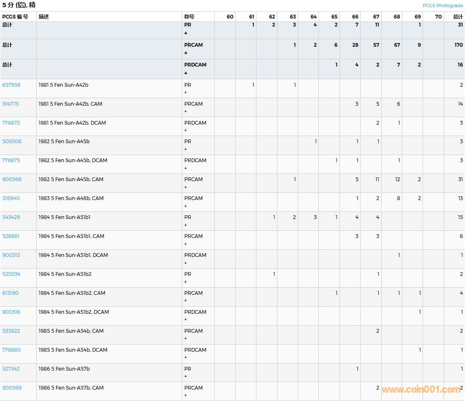The width and height of the screenshot is (466, 401).
Task: Follow link for PCGS number 527542
Action: (x=11, y=369)
